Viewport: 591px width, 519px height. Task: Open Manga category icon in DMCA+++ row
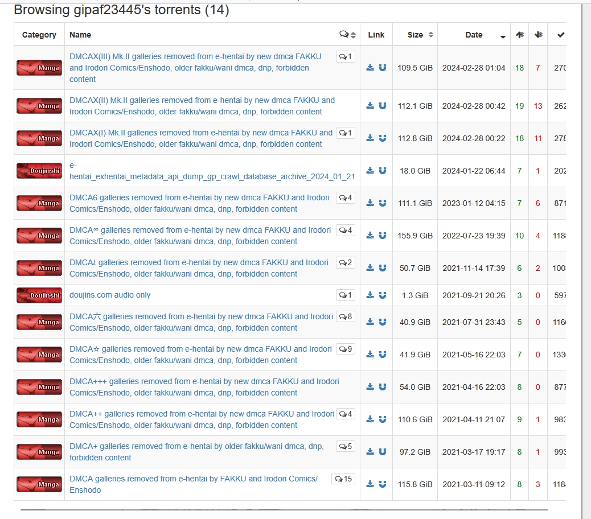pyautogui.click(x=39, y=387)
